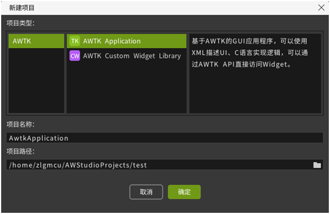Open the folder browse icon for project path

[317, 165]
